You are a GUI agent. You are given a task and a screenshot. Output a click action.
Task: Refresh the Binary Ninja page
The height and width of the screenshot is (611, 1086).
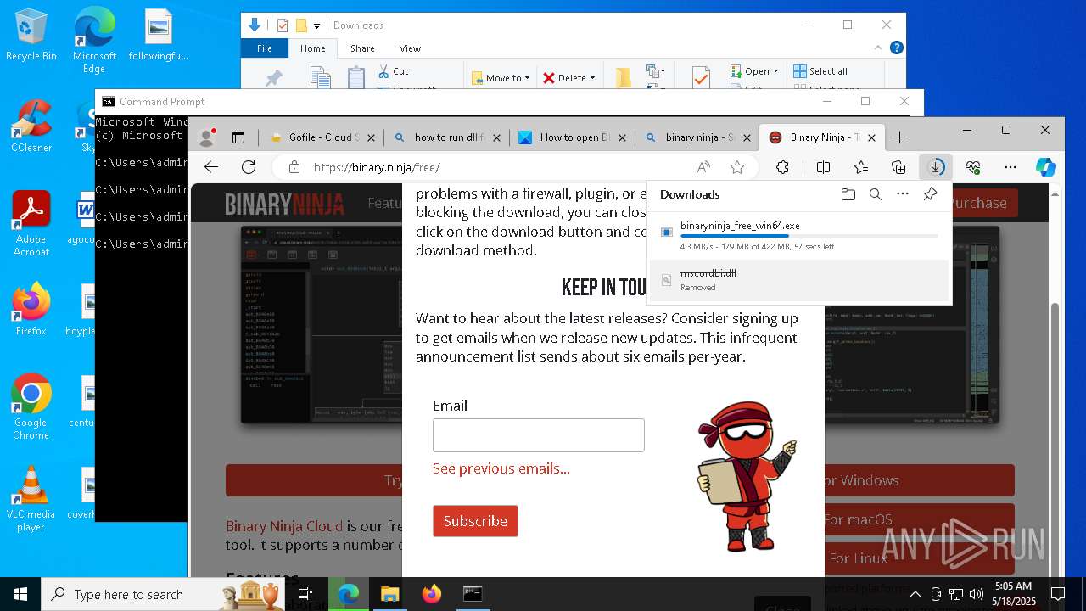pyautogui.click(x=249, y=167)
